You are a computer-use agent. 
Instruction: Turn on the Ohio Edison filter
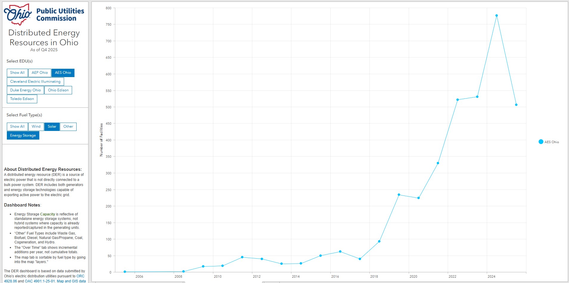[58, 90]
